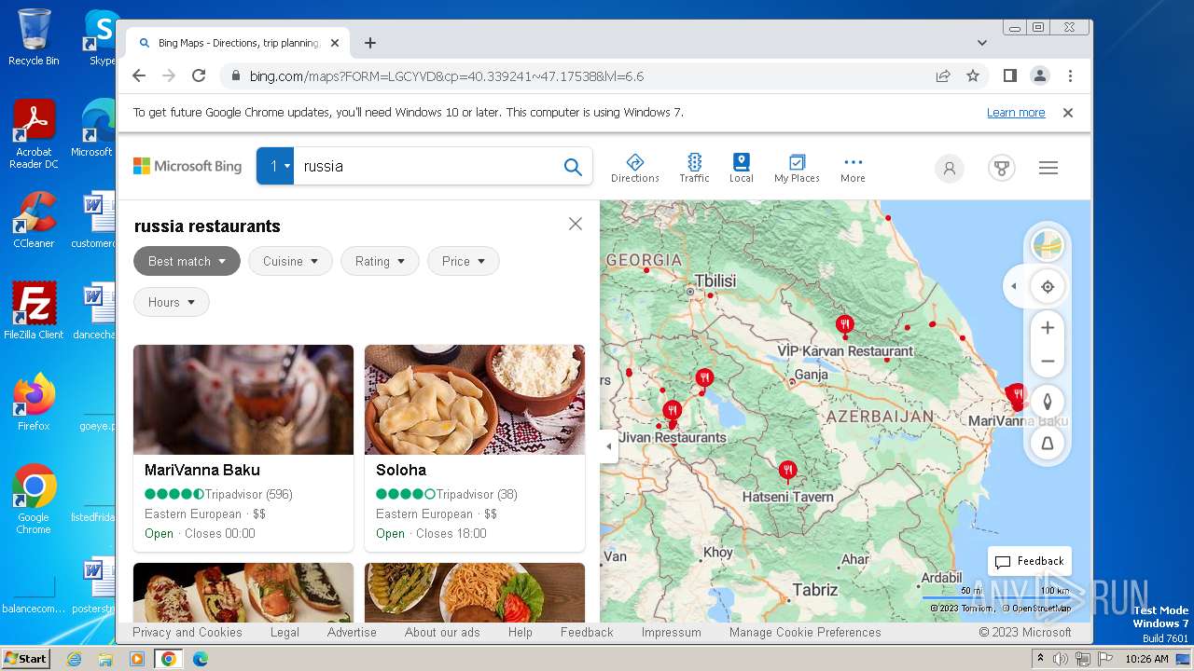Open Chrome side panel button
The width and height of the screenshot is (1194, 671).
click(x=1010, y=76)
